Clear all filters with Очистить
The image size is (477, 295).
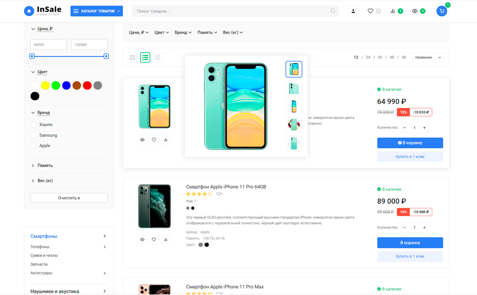pos(69,198)
